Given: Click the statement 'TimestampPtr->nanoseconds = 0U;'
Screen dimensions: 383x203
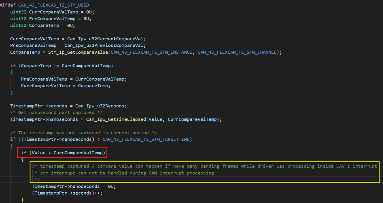Looking at the screenshot, I should tap(74, 186).
